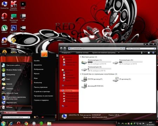Collapse Устройства со съемными носителями group

81,74
